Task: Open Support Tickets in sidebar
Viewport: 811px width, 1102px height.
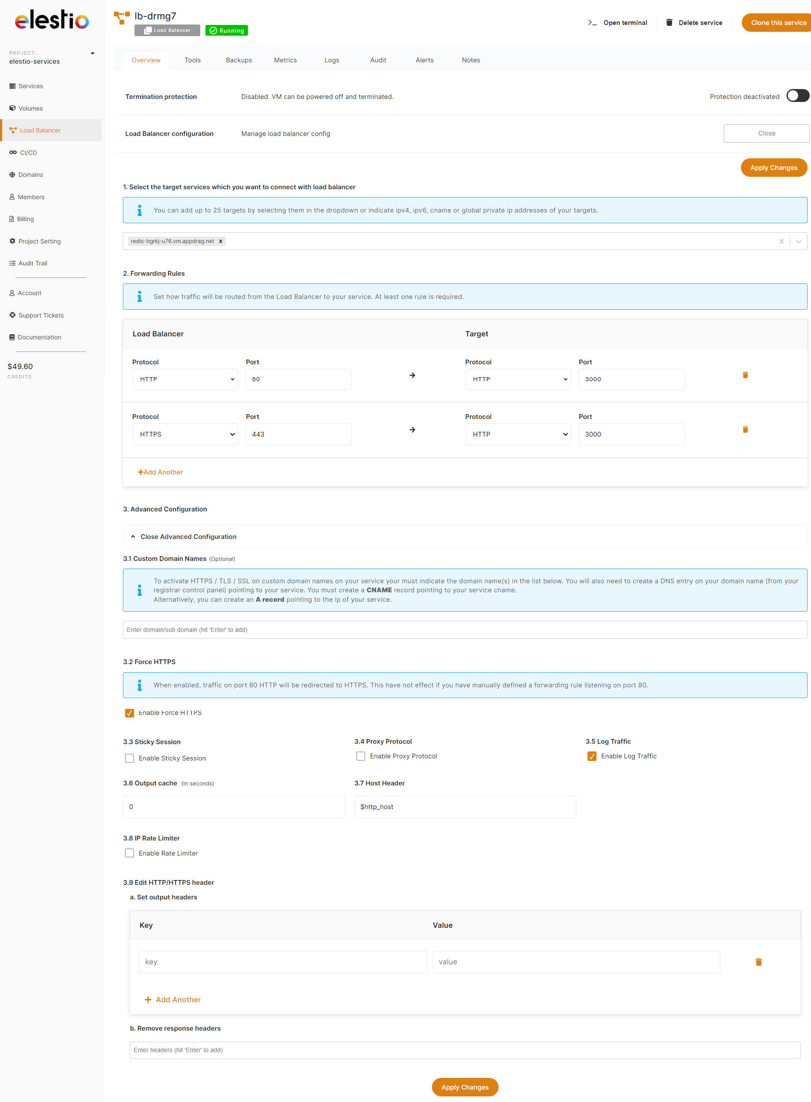Action: pyautogui.click(x=41, y=315)
